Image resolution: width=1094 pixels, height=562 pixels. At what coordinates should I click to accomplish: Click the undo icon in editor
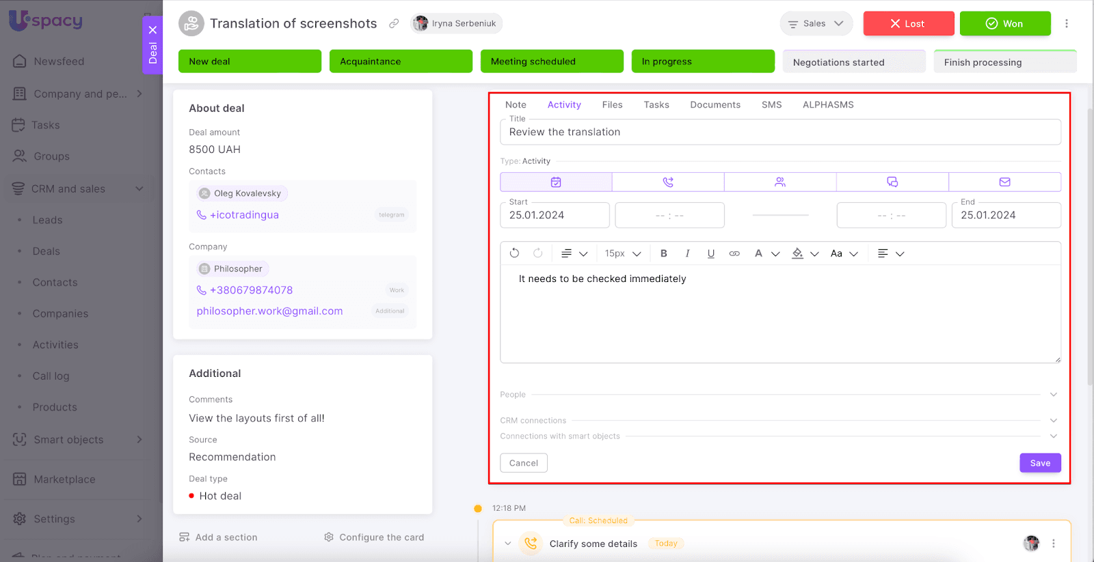(514, 253)
